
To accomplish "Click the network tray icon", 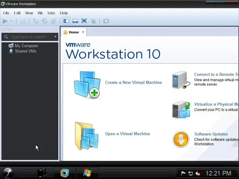I will click(191, 173).
